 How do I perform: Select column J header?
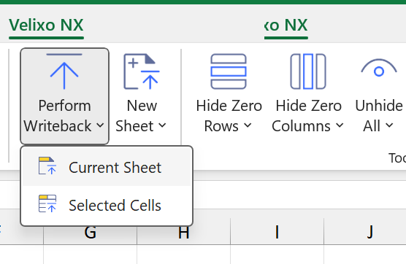[370, 232]
